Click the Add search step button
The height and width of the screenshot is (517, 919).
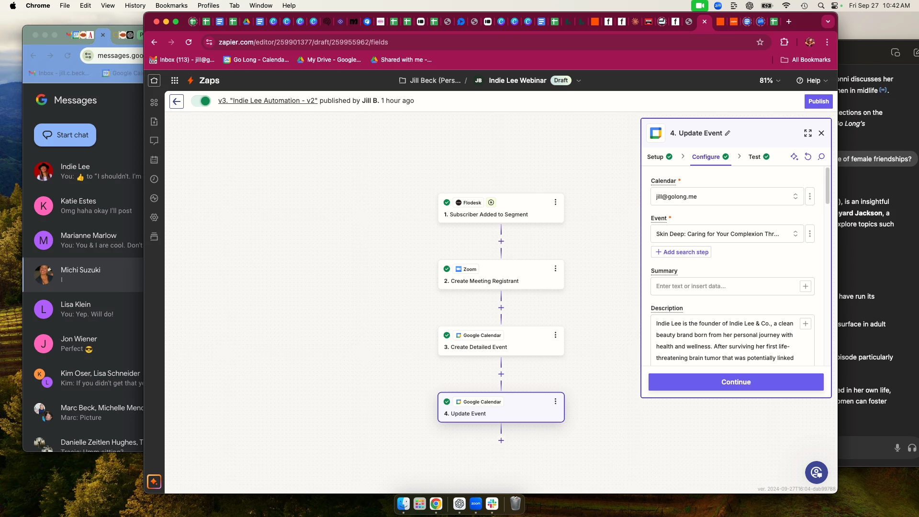click(x=681, y=252)
